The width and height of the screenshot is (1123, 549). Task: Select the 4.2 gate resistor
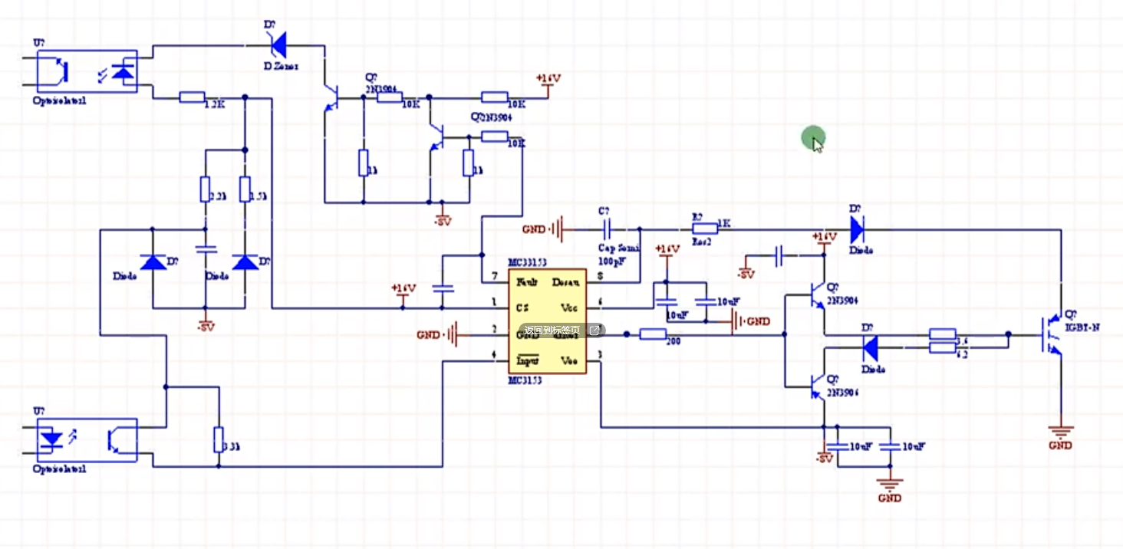(x=942, y=348)
